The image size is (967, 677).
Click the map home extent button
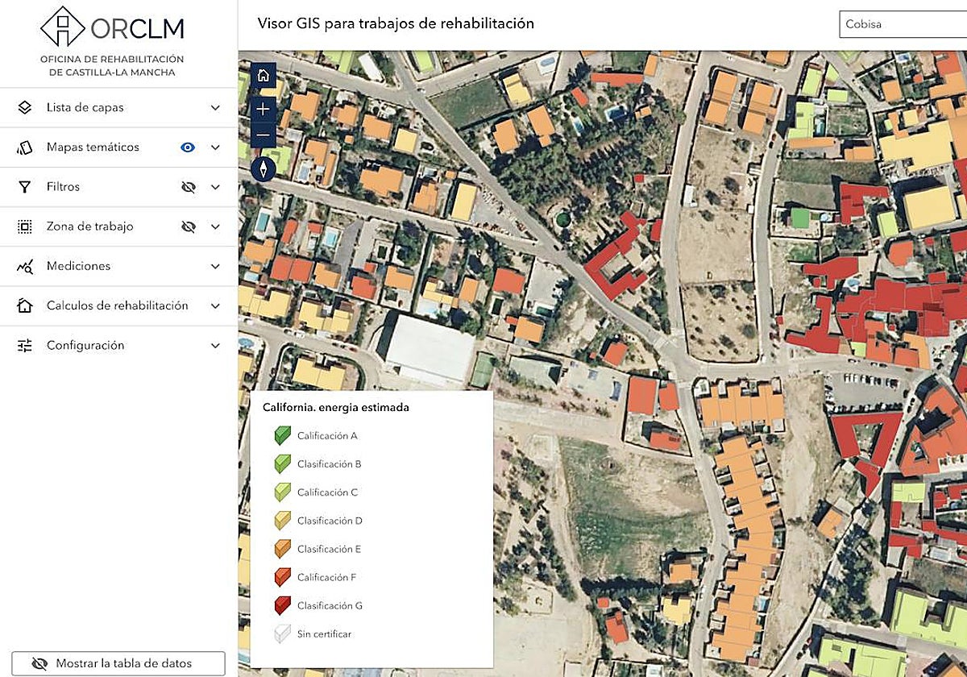[x=263, y=76]
